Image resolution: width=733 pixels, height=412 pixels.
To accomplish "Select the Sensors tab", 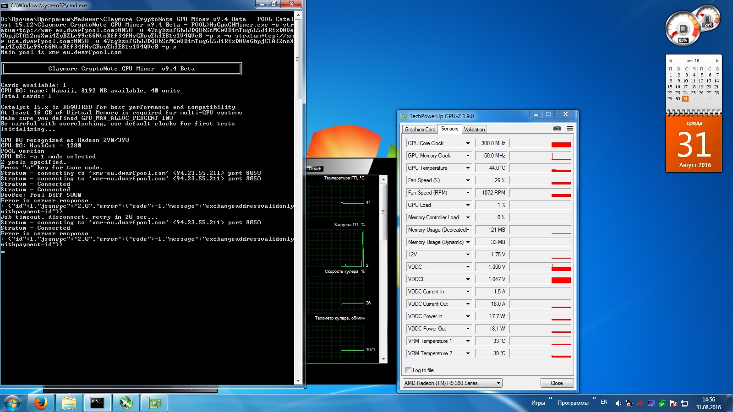I will (x=449, y=129).
